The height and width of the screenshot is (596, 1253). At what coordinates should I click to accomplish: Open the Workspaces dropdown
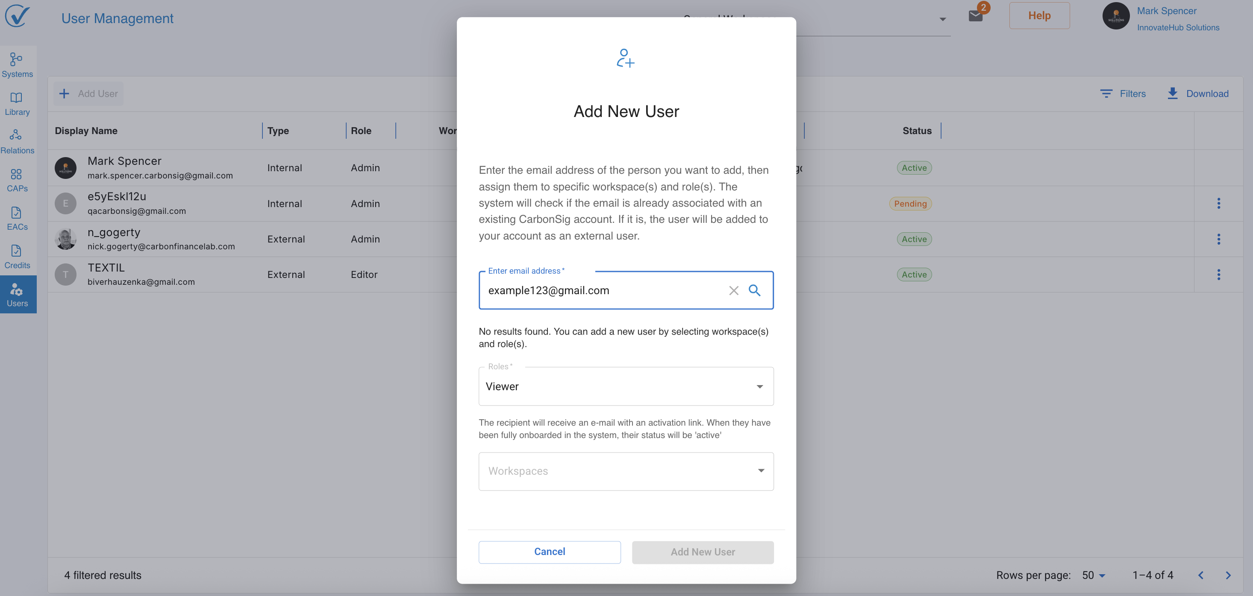[626, 471]
